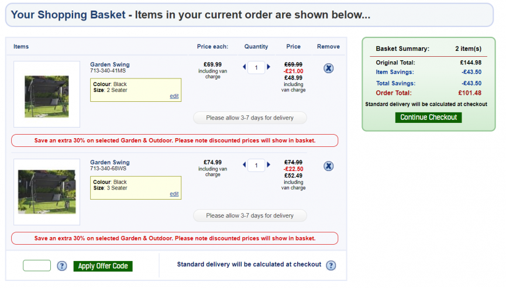Remove the 3 Seater Garden Swing
Screen dimensions: 506x288
coord(328,166)
